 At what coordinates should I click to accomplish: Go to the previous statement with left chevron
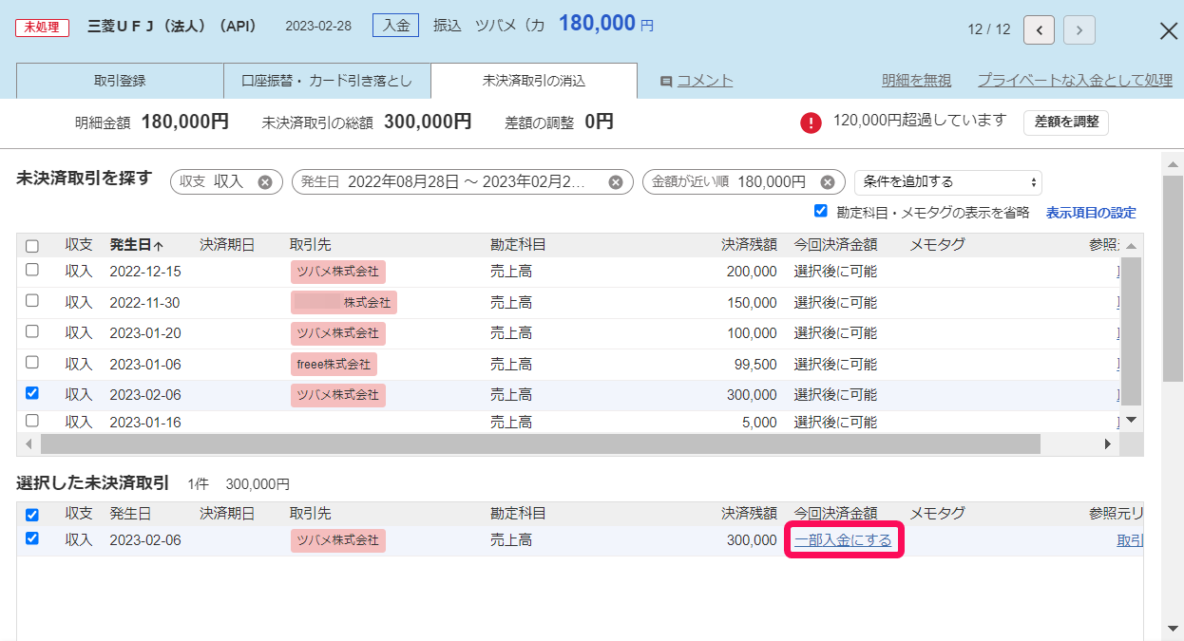(x=1039, y=29)
